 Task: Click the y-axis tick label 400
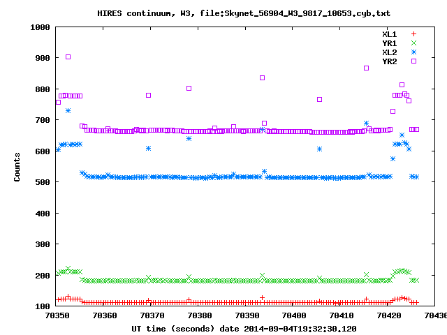click(x=43, y=214)
